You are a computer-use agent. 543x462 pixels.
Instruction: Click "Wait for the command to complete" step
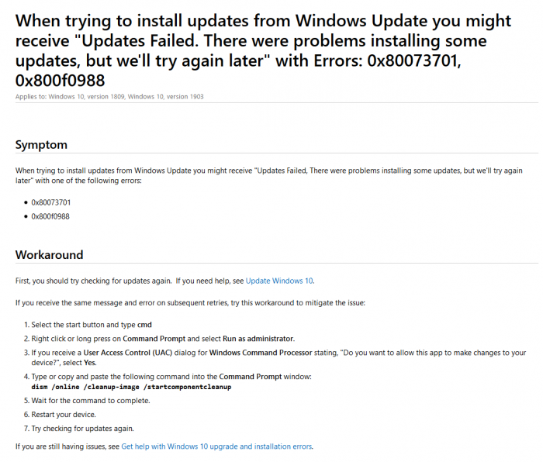coord(91,401)
